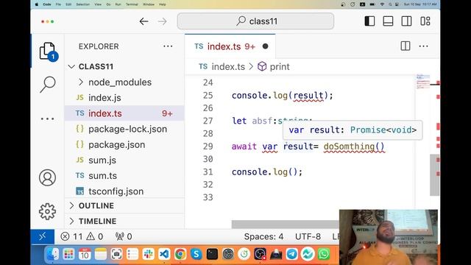Click the Go Forward arrow
The image size is (471, 265).
[162, 21]
